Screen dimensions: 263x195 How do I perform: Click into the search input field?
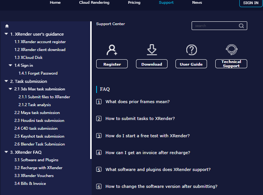coord(215,26)
